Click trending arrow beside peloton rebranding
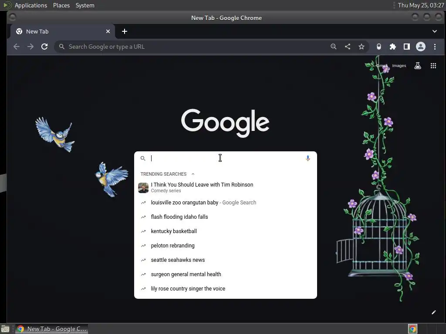This screenshot has width=446, height=334. click(143, 245)
